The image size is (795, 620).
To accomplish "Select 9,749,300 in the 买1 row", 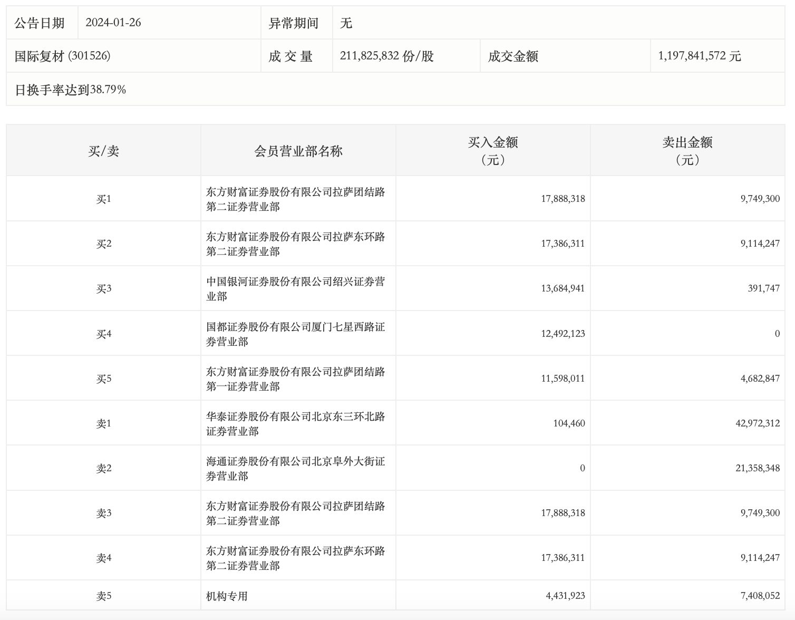I will point(760,199).
